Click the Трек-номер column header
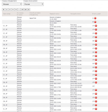 coord(7,14)
